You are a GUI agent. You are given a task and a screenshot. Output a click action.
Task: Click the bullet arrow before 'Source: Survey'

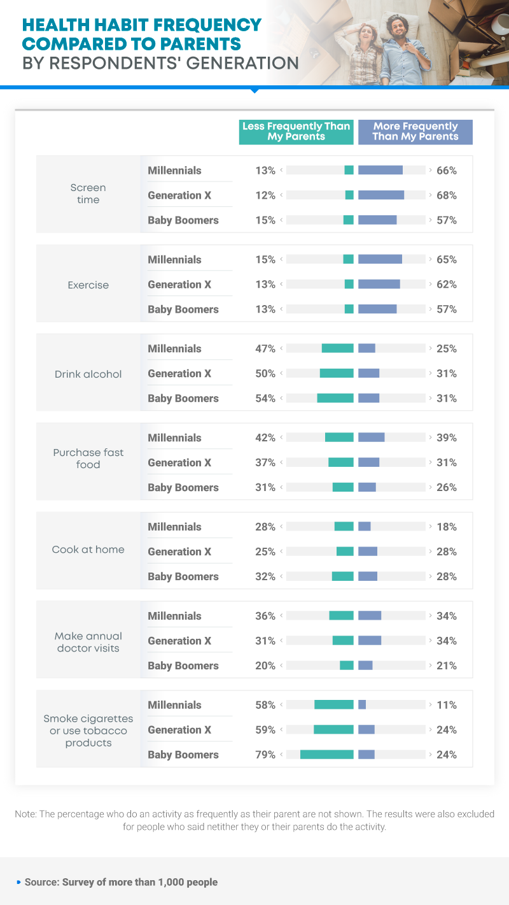pos(19,883)
